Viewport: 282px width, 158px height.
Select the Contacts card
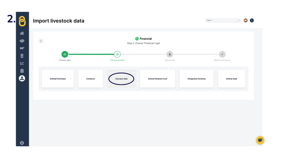(x=90, y=79)
